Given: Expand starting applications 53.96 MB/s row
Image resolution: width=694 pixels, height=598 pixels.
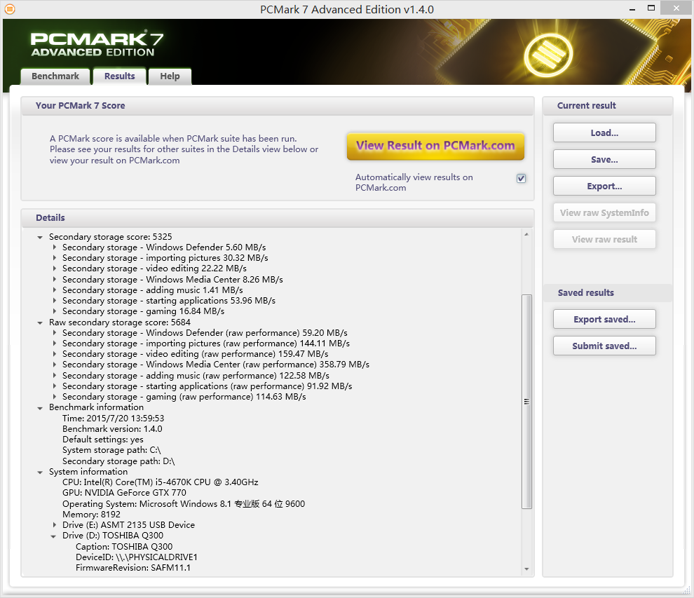Looking at the screenshot, I should pos(55,301).
